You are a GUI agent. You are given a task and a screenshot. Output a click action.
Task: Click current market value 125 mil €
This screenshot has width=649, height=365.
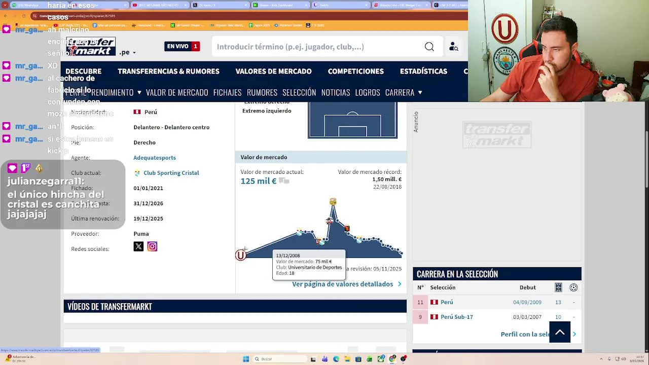[259, 181]
